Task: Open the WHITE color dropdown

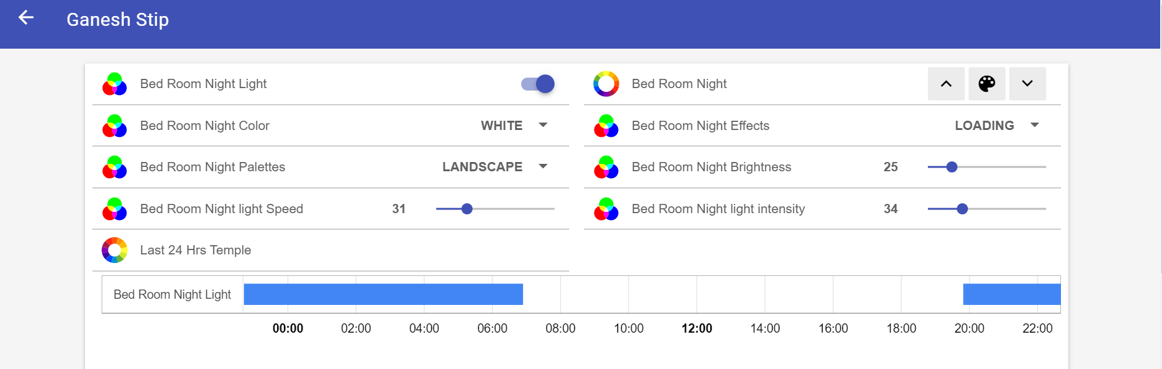Action: coord(514,126)
